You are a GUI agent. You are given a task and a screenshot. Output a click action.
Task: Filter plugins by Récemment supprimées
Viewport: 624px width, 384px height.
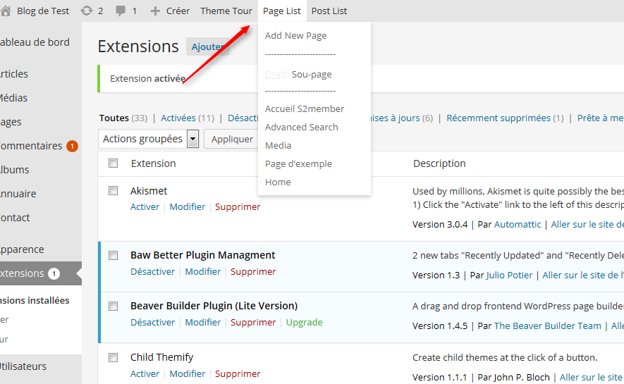click(x=498, y=118)
